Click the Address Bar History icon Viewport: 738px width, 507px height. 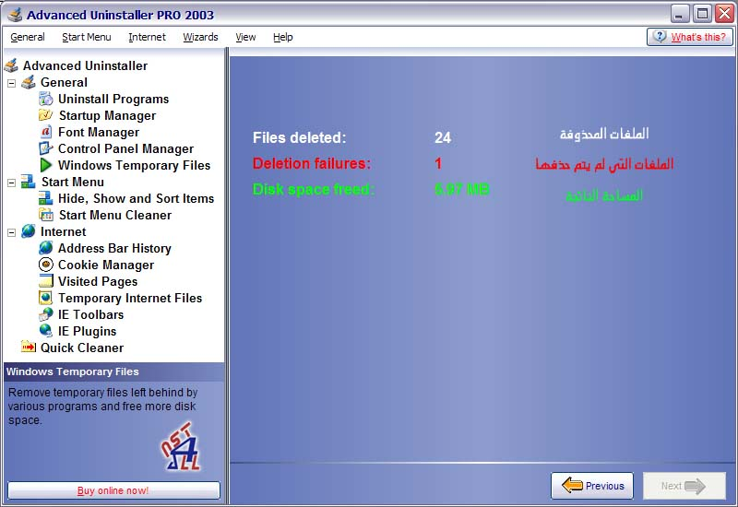point(46,248)
